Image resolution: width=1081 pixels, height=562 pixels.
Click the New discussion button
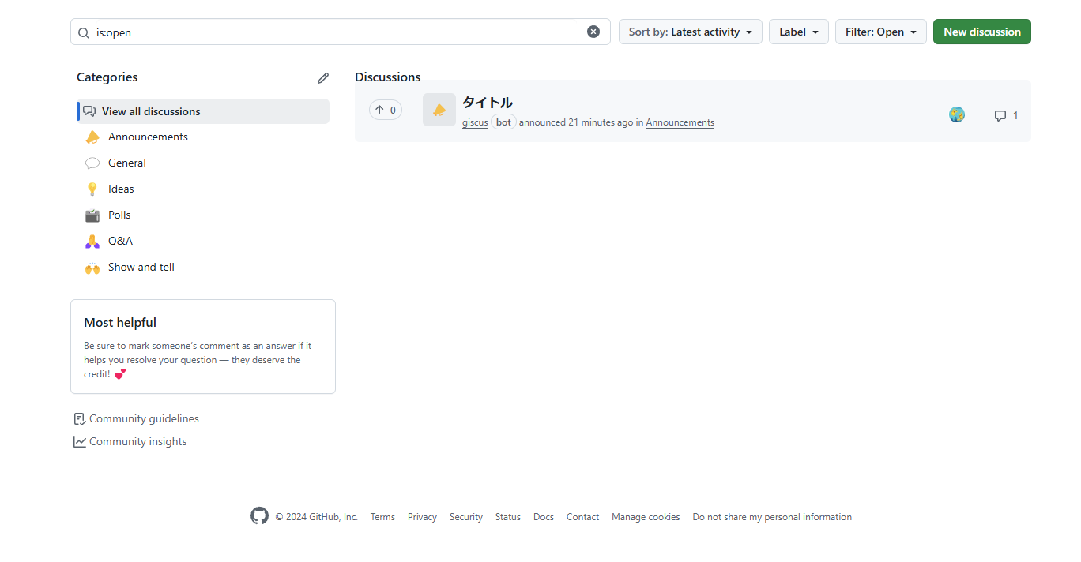coord(981,32)
